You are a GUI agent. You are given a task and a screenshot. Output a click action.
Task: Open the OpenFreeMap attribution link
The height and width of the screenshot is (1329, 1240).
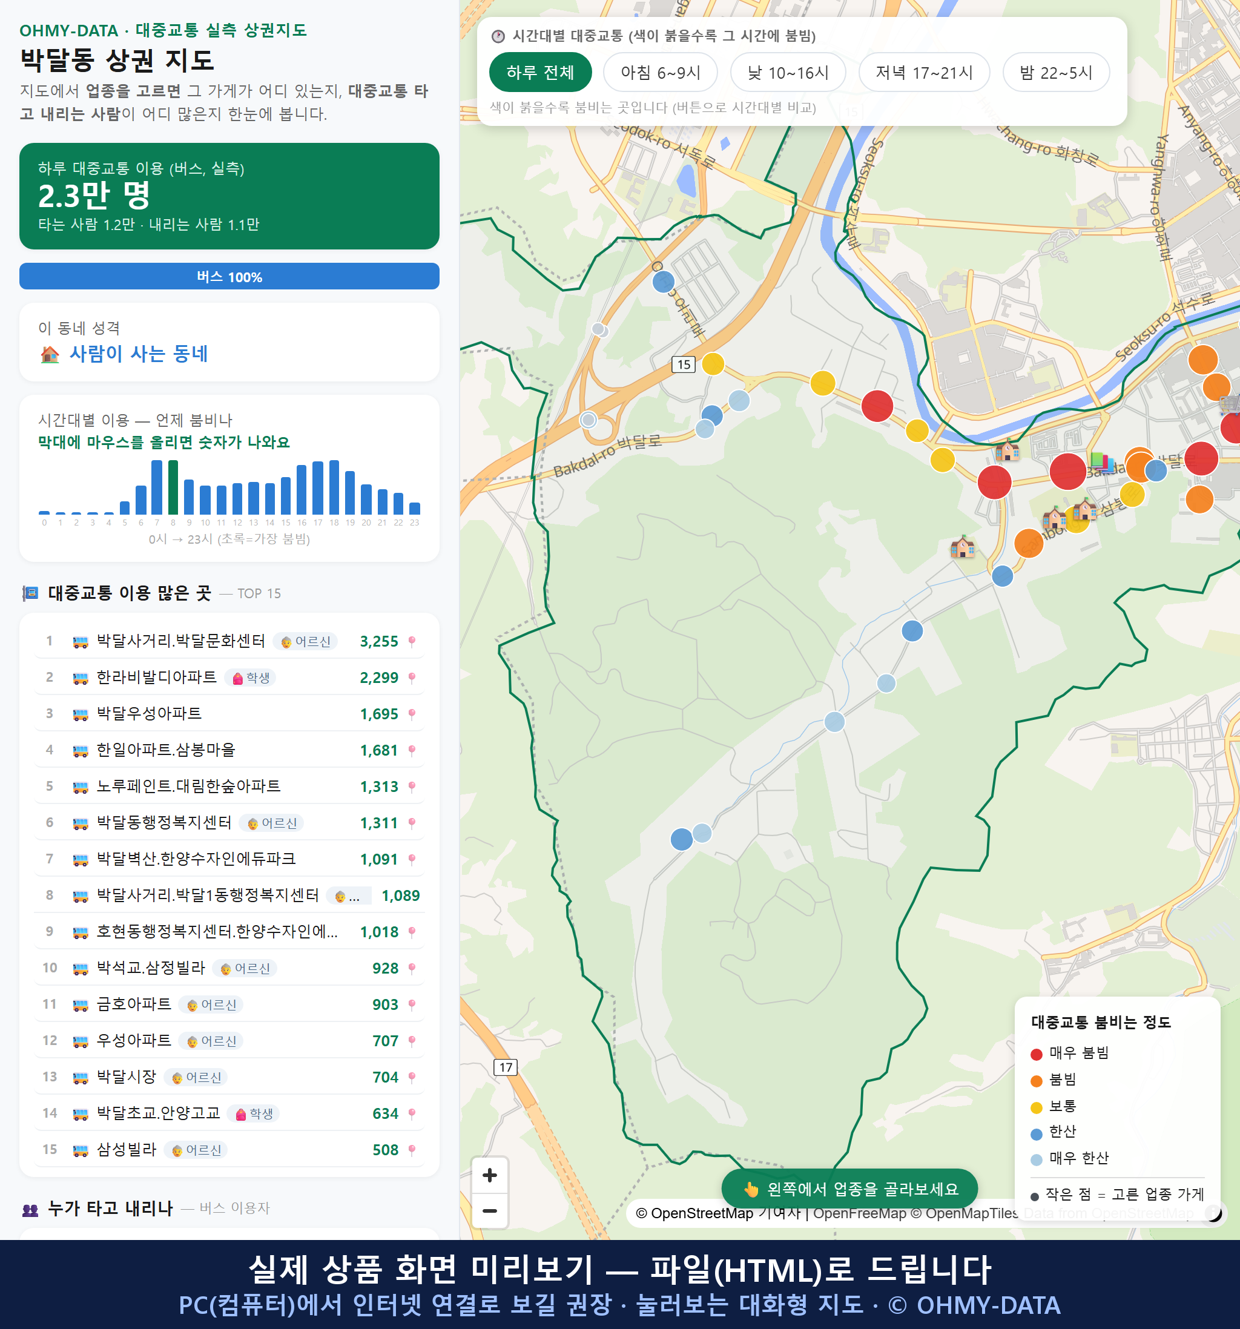pyautogui.click(x=860, y=1213)
